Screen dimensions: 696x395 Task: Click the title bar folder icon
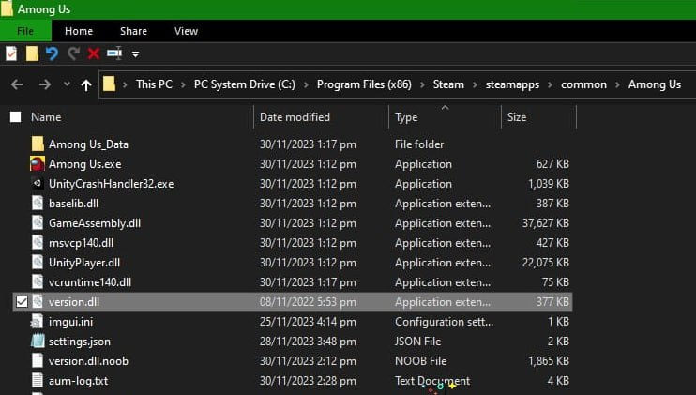point(7,8)
